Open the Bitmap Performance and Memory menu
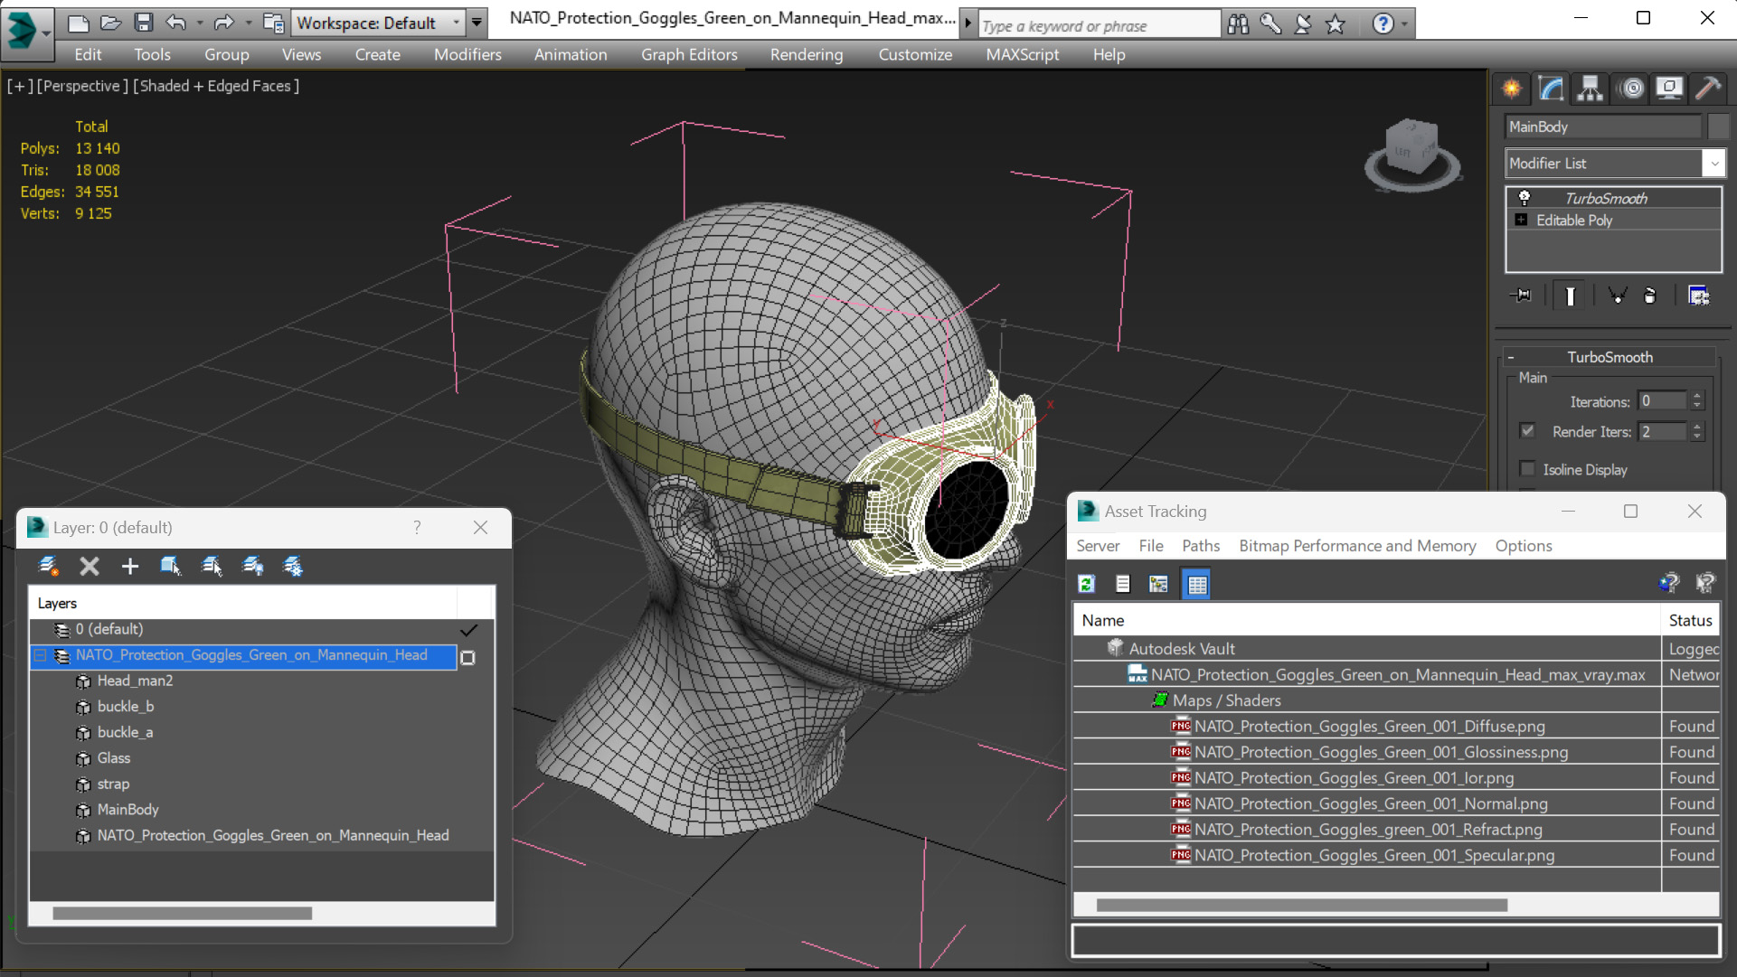This screenshot has height=977, width=1737. (1356, 546)
